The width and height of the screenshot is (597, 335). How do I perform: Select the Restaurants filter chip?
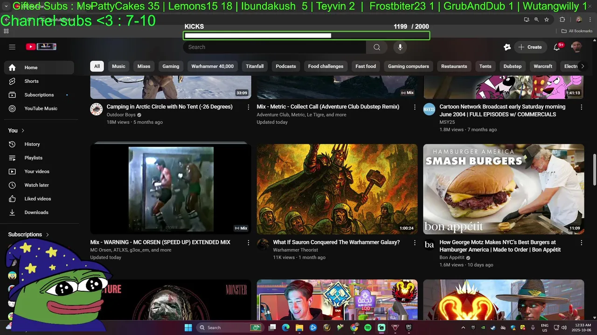(x=454, y=66)
